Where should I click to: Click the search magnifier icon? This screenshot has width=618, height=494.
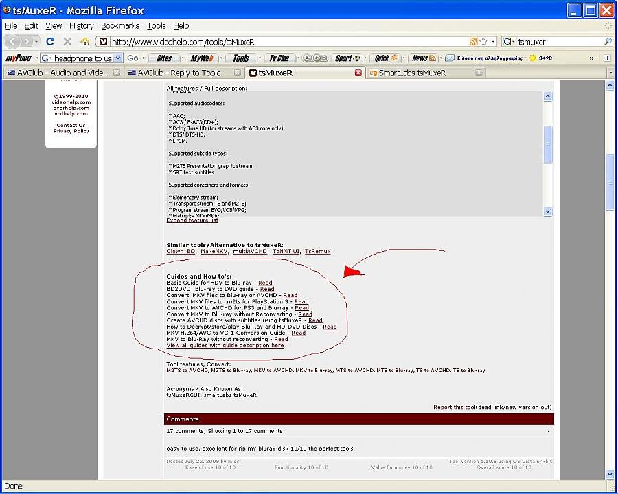[x=607, y=42]
